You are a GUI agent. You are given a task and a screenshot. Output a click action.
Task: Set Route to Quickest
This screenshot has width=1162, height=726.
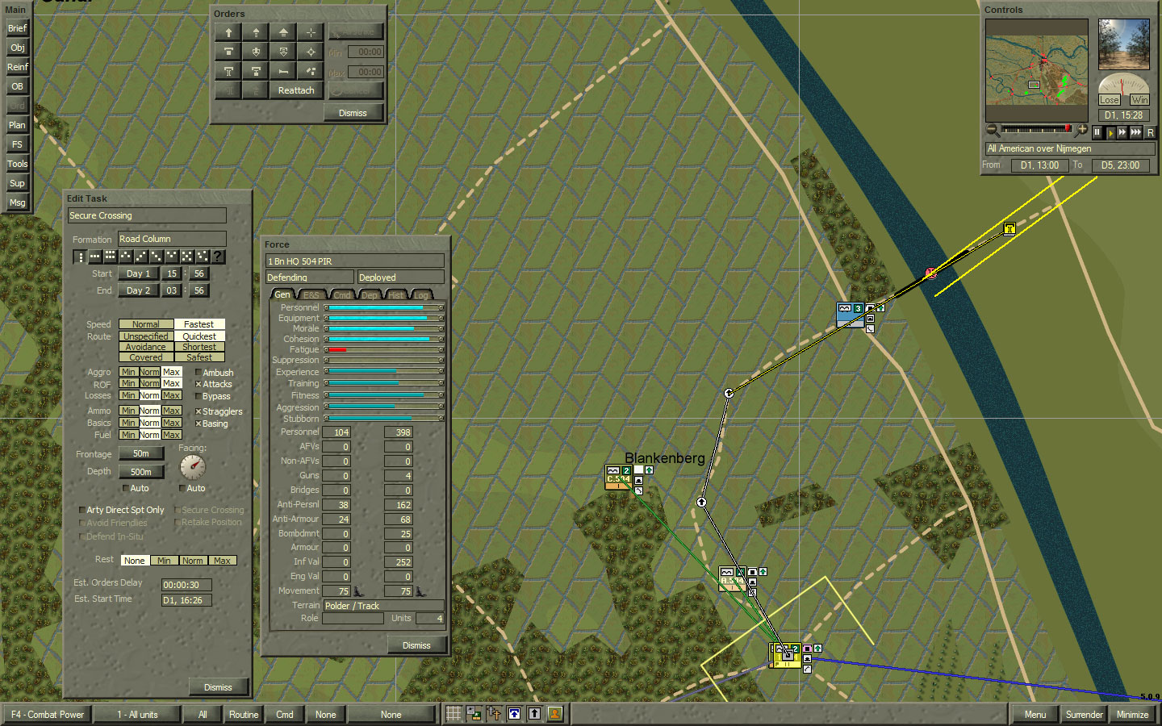pos(199,336)
